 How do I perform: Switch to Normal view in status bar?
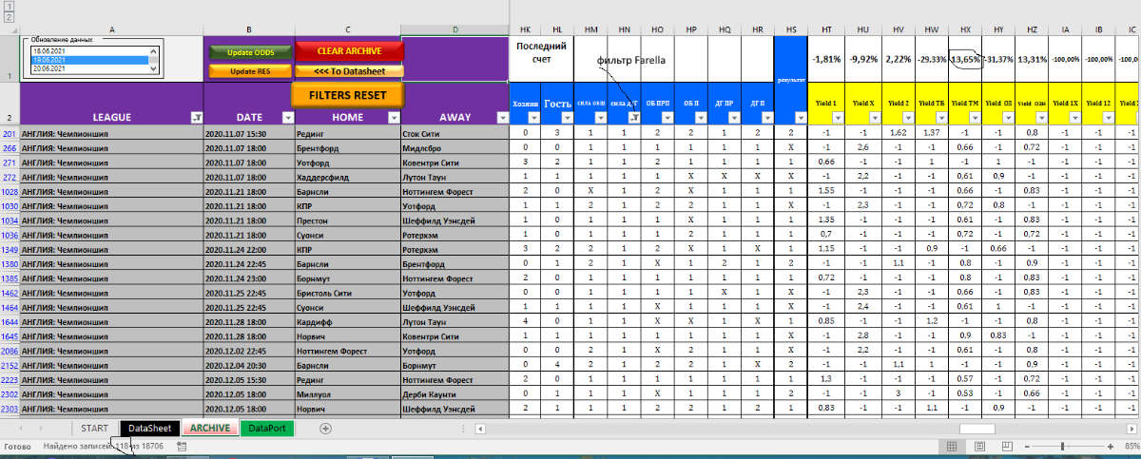tap(953, 446)
